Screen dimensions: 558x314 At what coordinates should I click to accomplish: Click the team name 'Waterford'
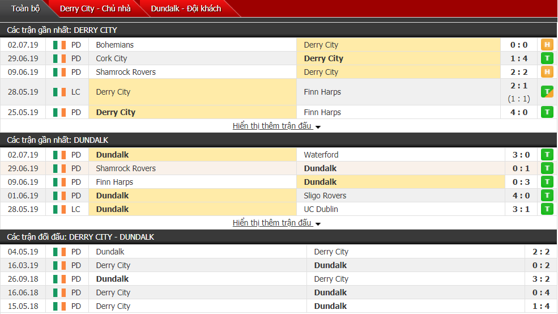pos(321,155)
